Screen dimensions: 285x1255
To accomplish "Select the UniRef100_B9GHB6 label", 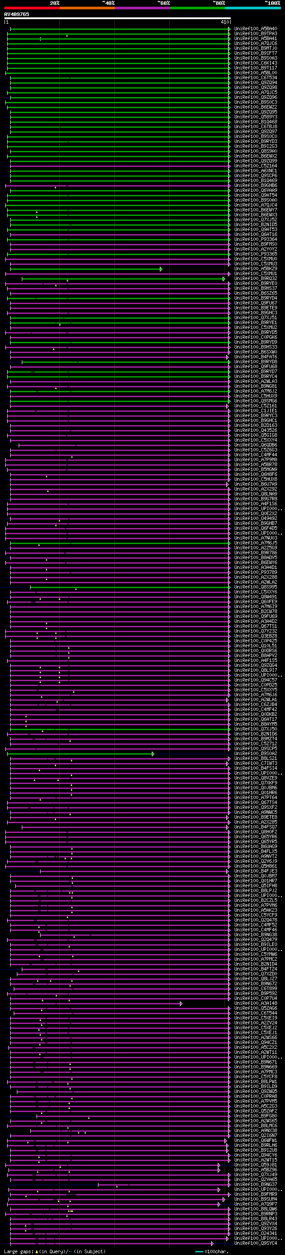I will pos(256,185).
